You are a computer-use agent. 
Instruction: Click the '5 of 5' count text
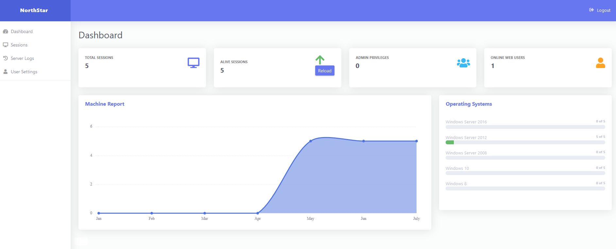click(x=600, y=136)
